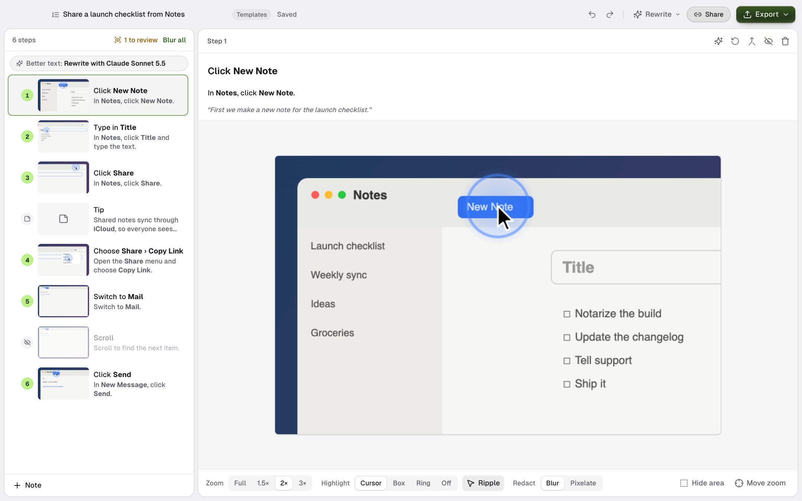Select step 6 Click Send thumbnail
The width and height of the screenshot is (802, 501).
tap(63, 384)
